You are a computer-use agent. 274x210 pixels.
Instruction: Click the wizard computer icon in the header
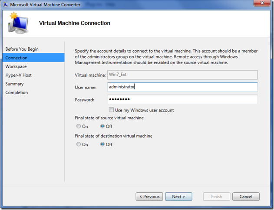coord(18,23)
